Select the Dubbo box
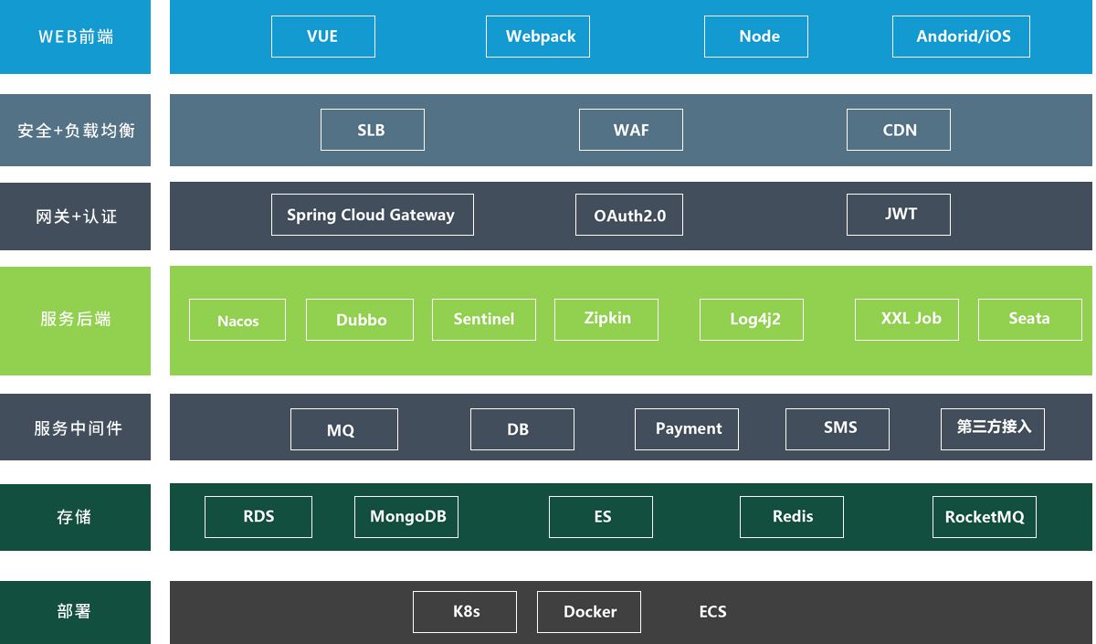Screen dimensions: 1096x644 (360, 320)
